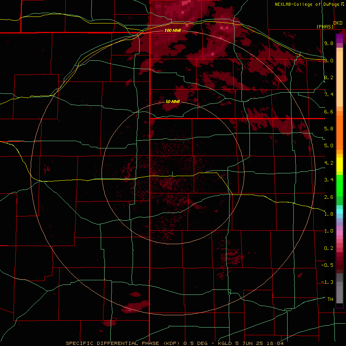Select the 9.0 scale value

pyautogui.click(x=329, y=60)
